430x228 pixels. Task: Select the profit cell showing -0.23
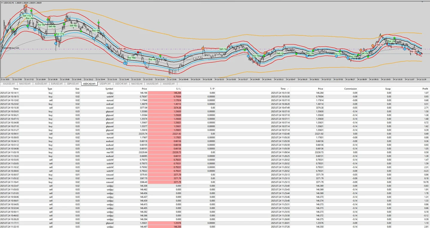(426, 171)
